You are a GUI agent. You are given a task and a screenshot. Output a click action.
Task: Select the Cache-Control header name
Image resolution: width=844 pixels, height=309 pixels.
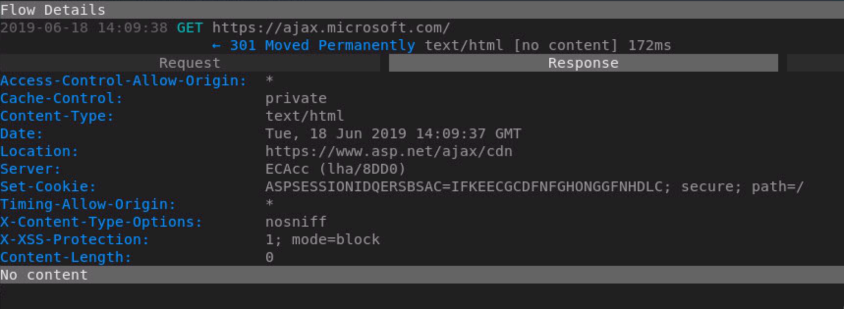[61, 99]
